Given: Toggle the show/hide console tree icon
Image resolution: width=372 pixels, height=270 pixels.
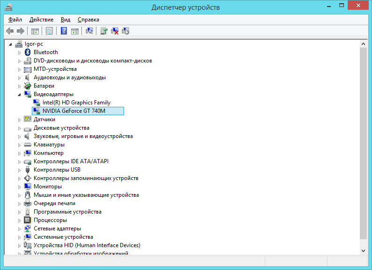Looking at the screenshot, I should (x=35, y=31).
